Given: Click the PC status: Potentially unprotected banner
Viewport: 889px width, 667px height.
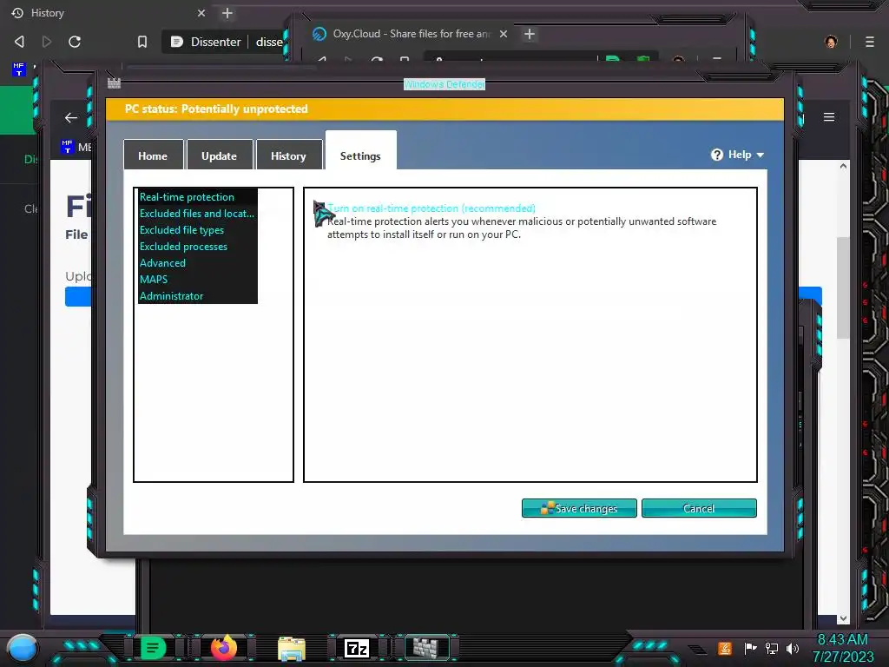Looking at the screenshot, I should [445, 109].
